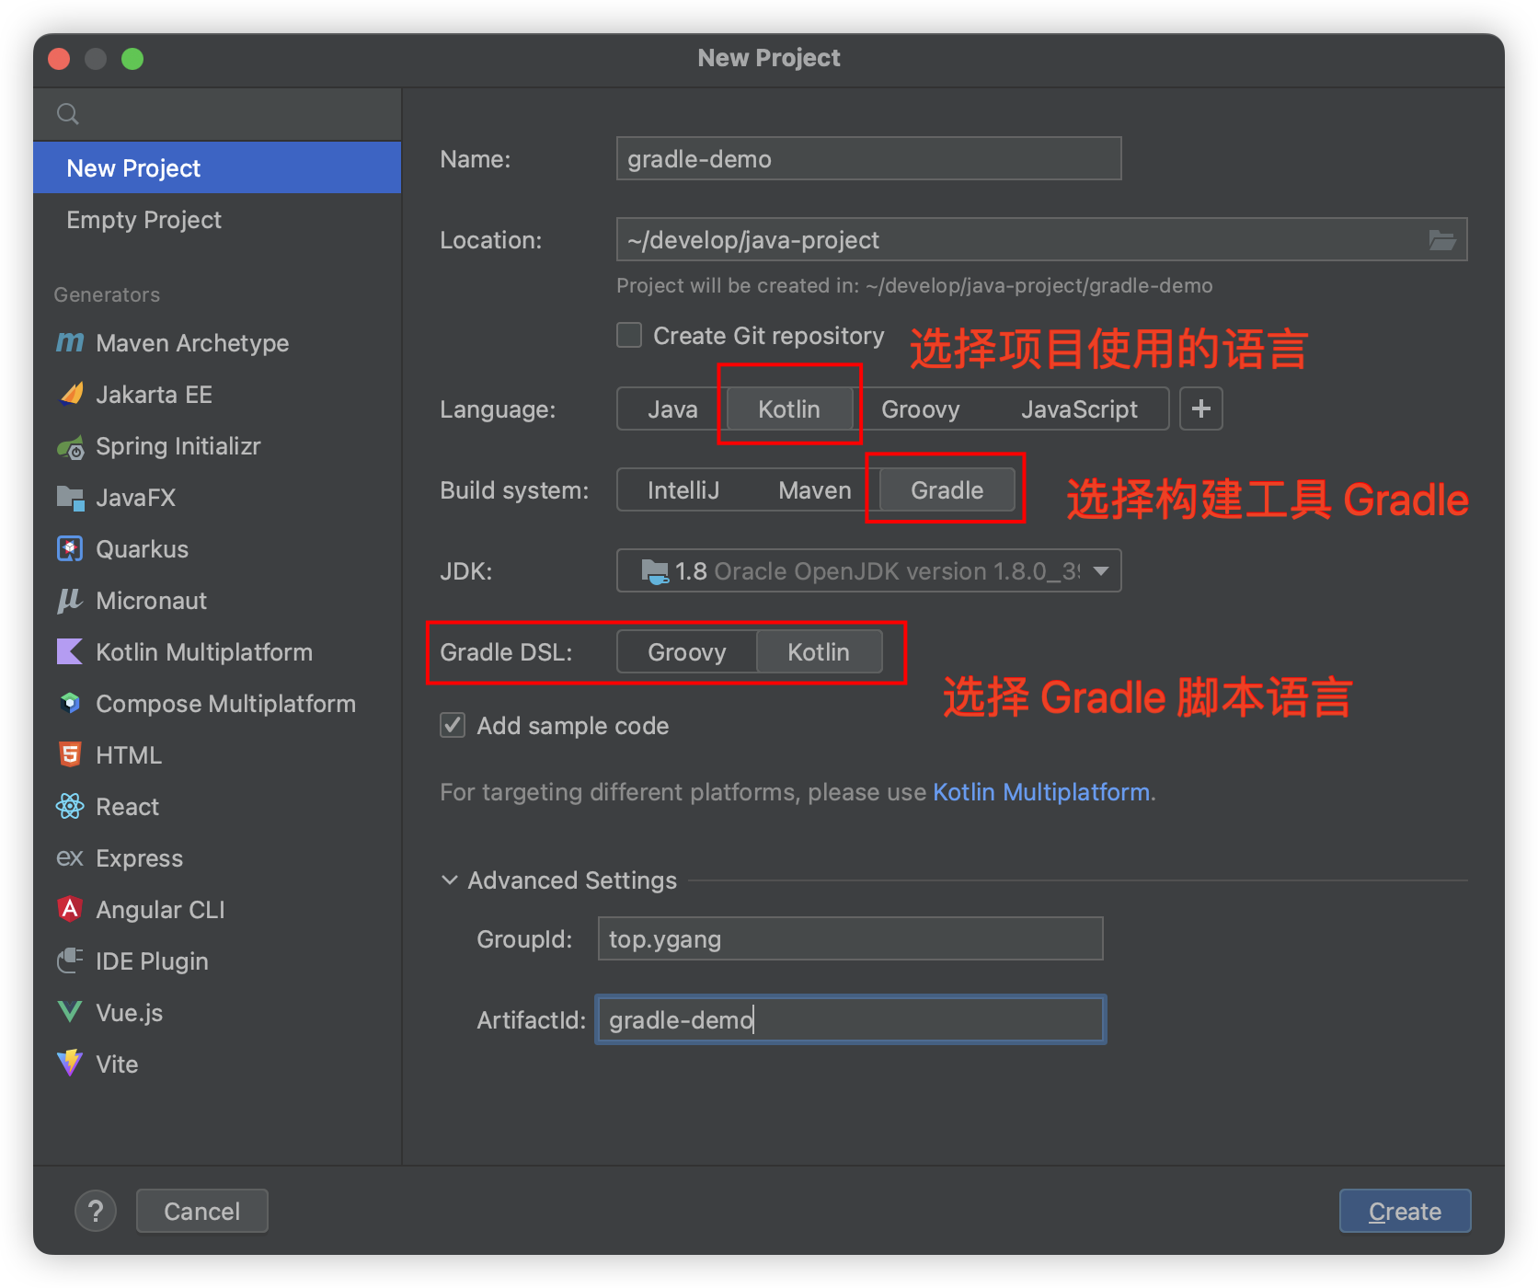Enable the Create Git repository checkbox
The height and width of the screenshot is (1288, 1538).
coord(629,335)
